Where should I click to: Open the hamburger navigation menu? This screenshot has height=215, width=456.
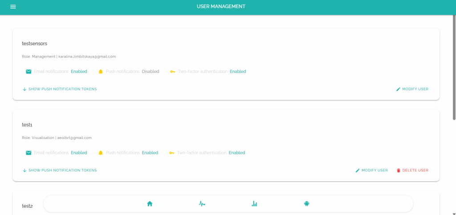point(13,7)
